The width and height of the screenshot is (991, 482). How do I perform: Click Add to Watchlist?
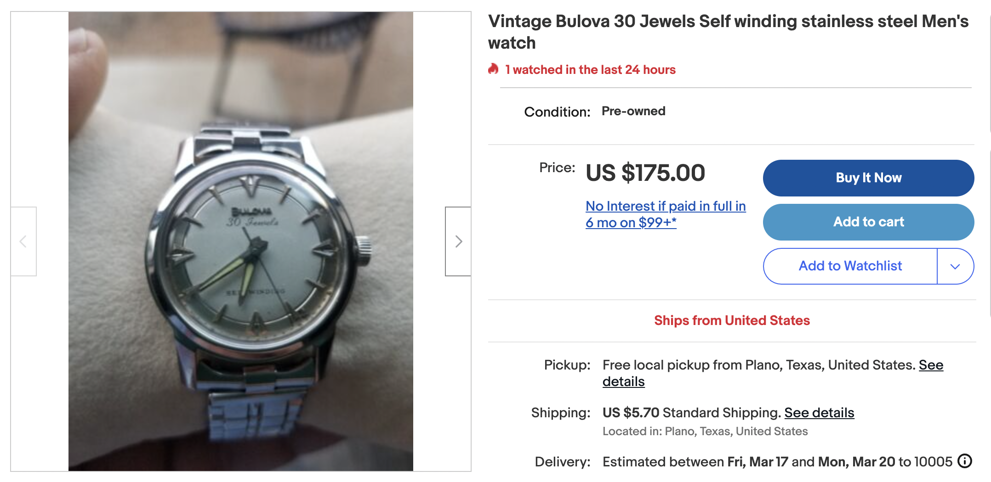850,266
